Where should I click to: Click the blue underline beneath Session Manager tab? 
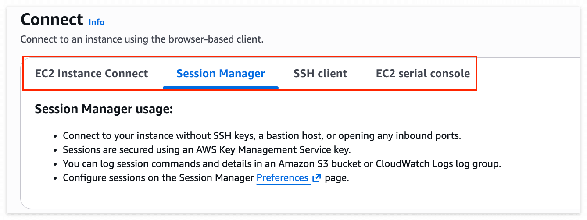click(x=221, y=87)
